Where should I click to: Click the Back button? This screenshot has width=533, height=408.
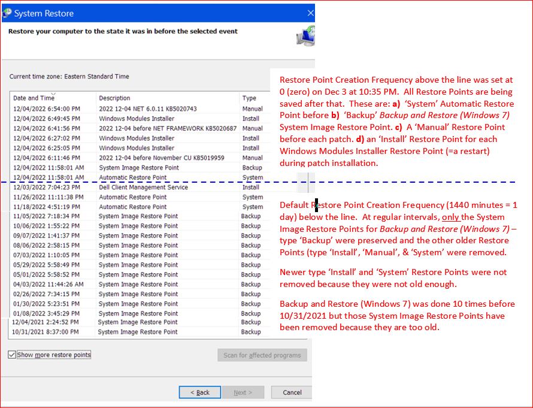tap(199, 392)
